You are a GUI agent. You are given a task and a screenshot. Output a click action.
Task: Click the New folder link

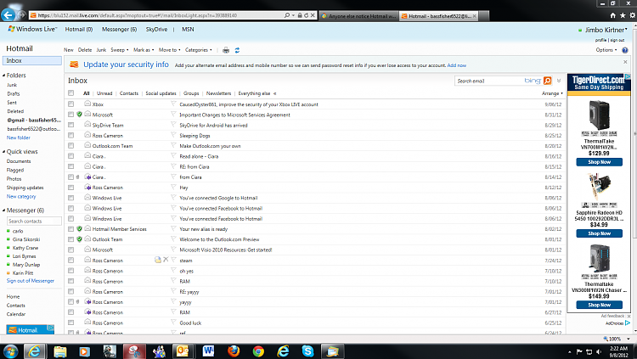point(19,137)
